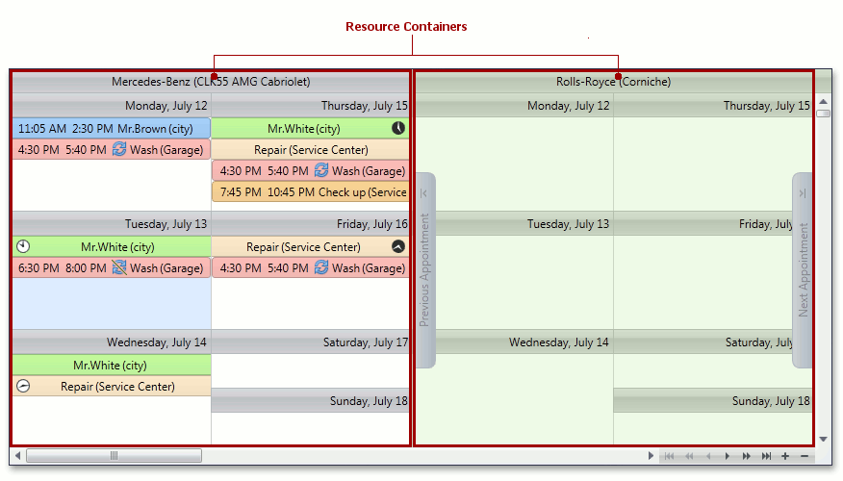Jump forward a page of resources

pyautogui.click(x=746, y=456)
